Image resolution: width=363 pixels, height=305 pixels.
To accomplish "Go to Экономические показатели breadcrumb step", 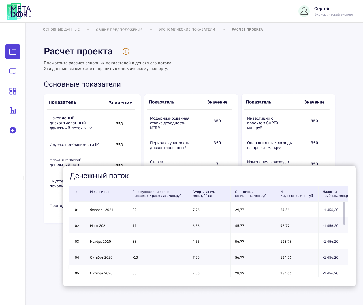I will click(x=187, y=29).
